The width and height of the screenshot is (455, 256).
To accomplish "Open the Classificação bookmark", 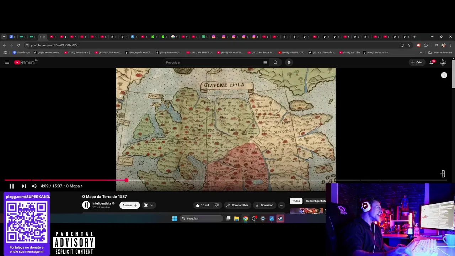I will click(x=22, y=53).
